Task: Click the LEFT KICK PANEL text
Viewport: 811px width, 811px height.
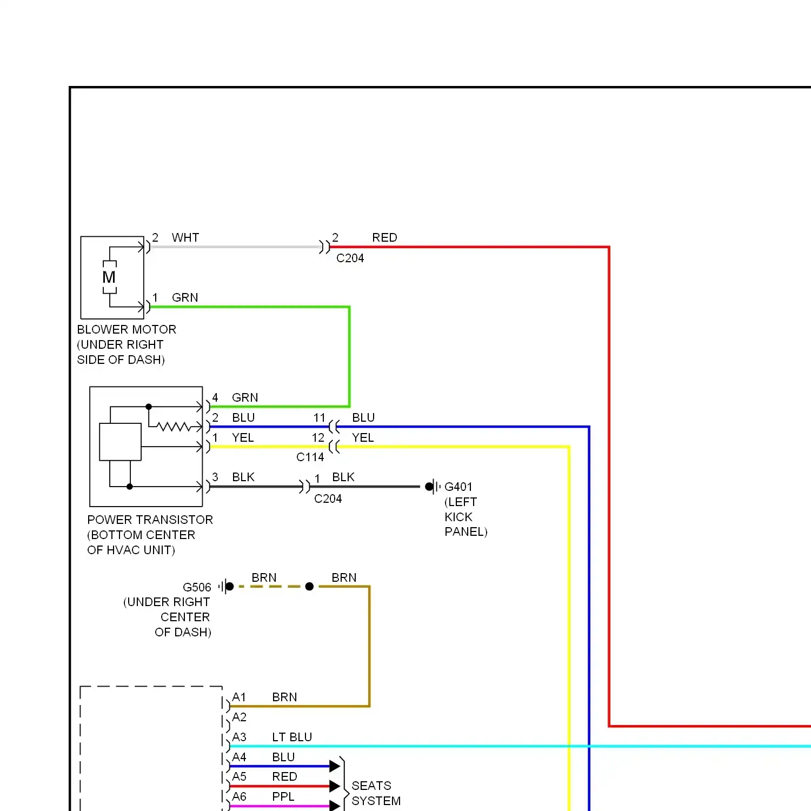Action: pos(466,517)
